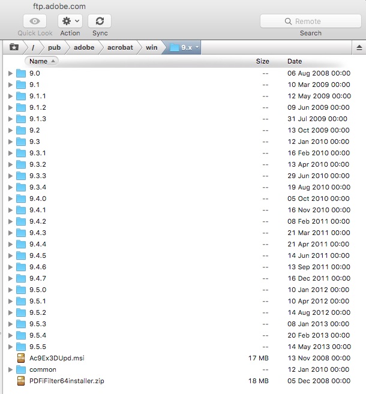The height and width of the screenshot is (394, 366).
Task: Expand the 9.2 folder triangle
Action: coord(10,130)
